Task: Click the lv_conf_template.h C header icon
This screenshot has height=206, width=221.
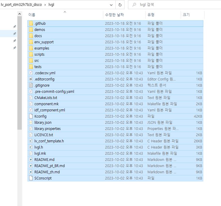Action: [x=31, y=141]
